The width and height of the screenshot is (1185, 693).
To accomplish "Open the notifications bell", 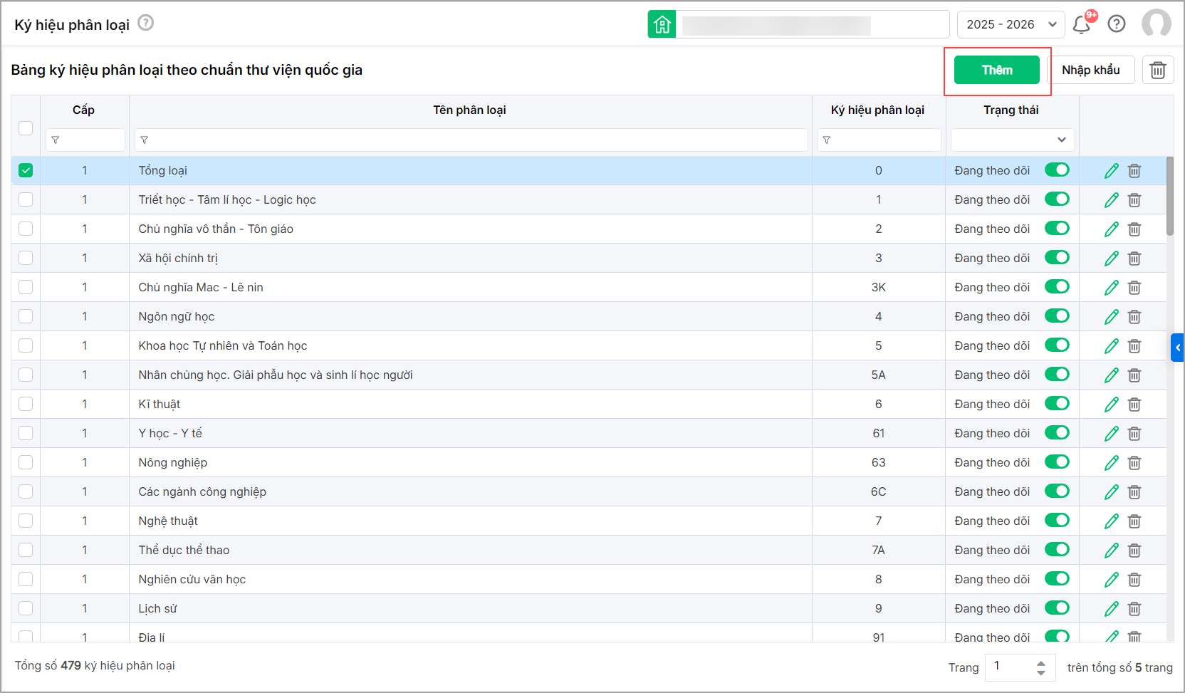I will point(1081,25).
